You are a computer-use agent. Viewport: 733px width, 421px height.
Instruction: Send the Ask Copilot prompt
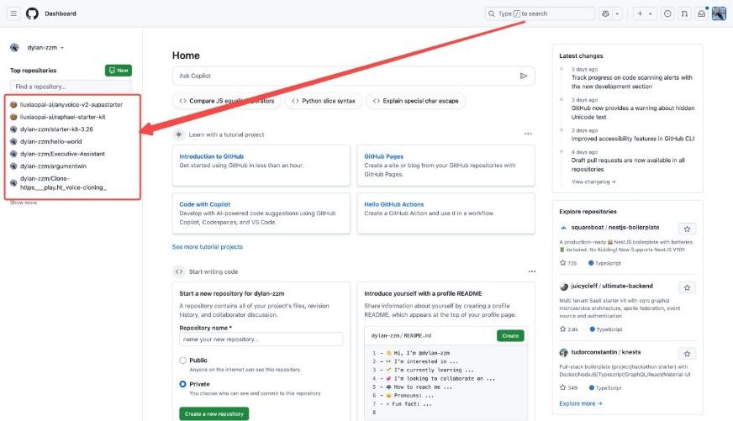pos(524,76)
